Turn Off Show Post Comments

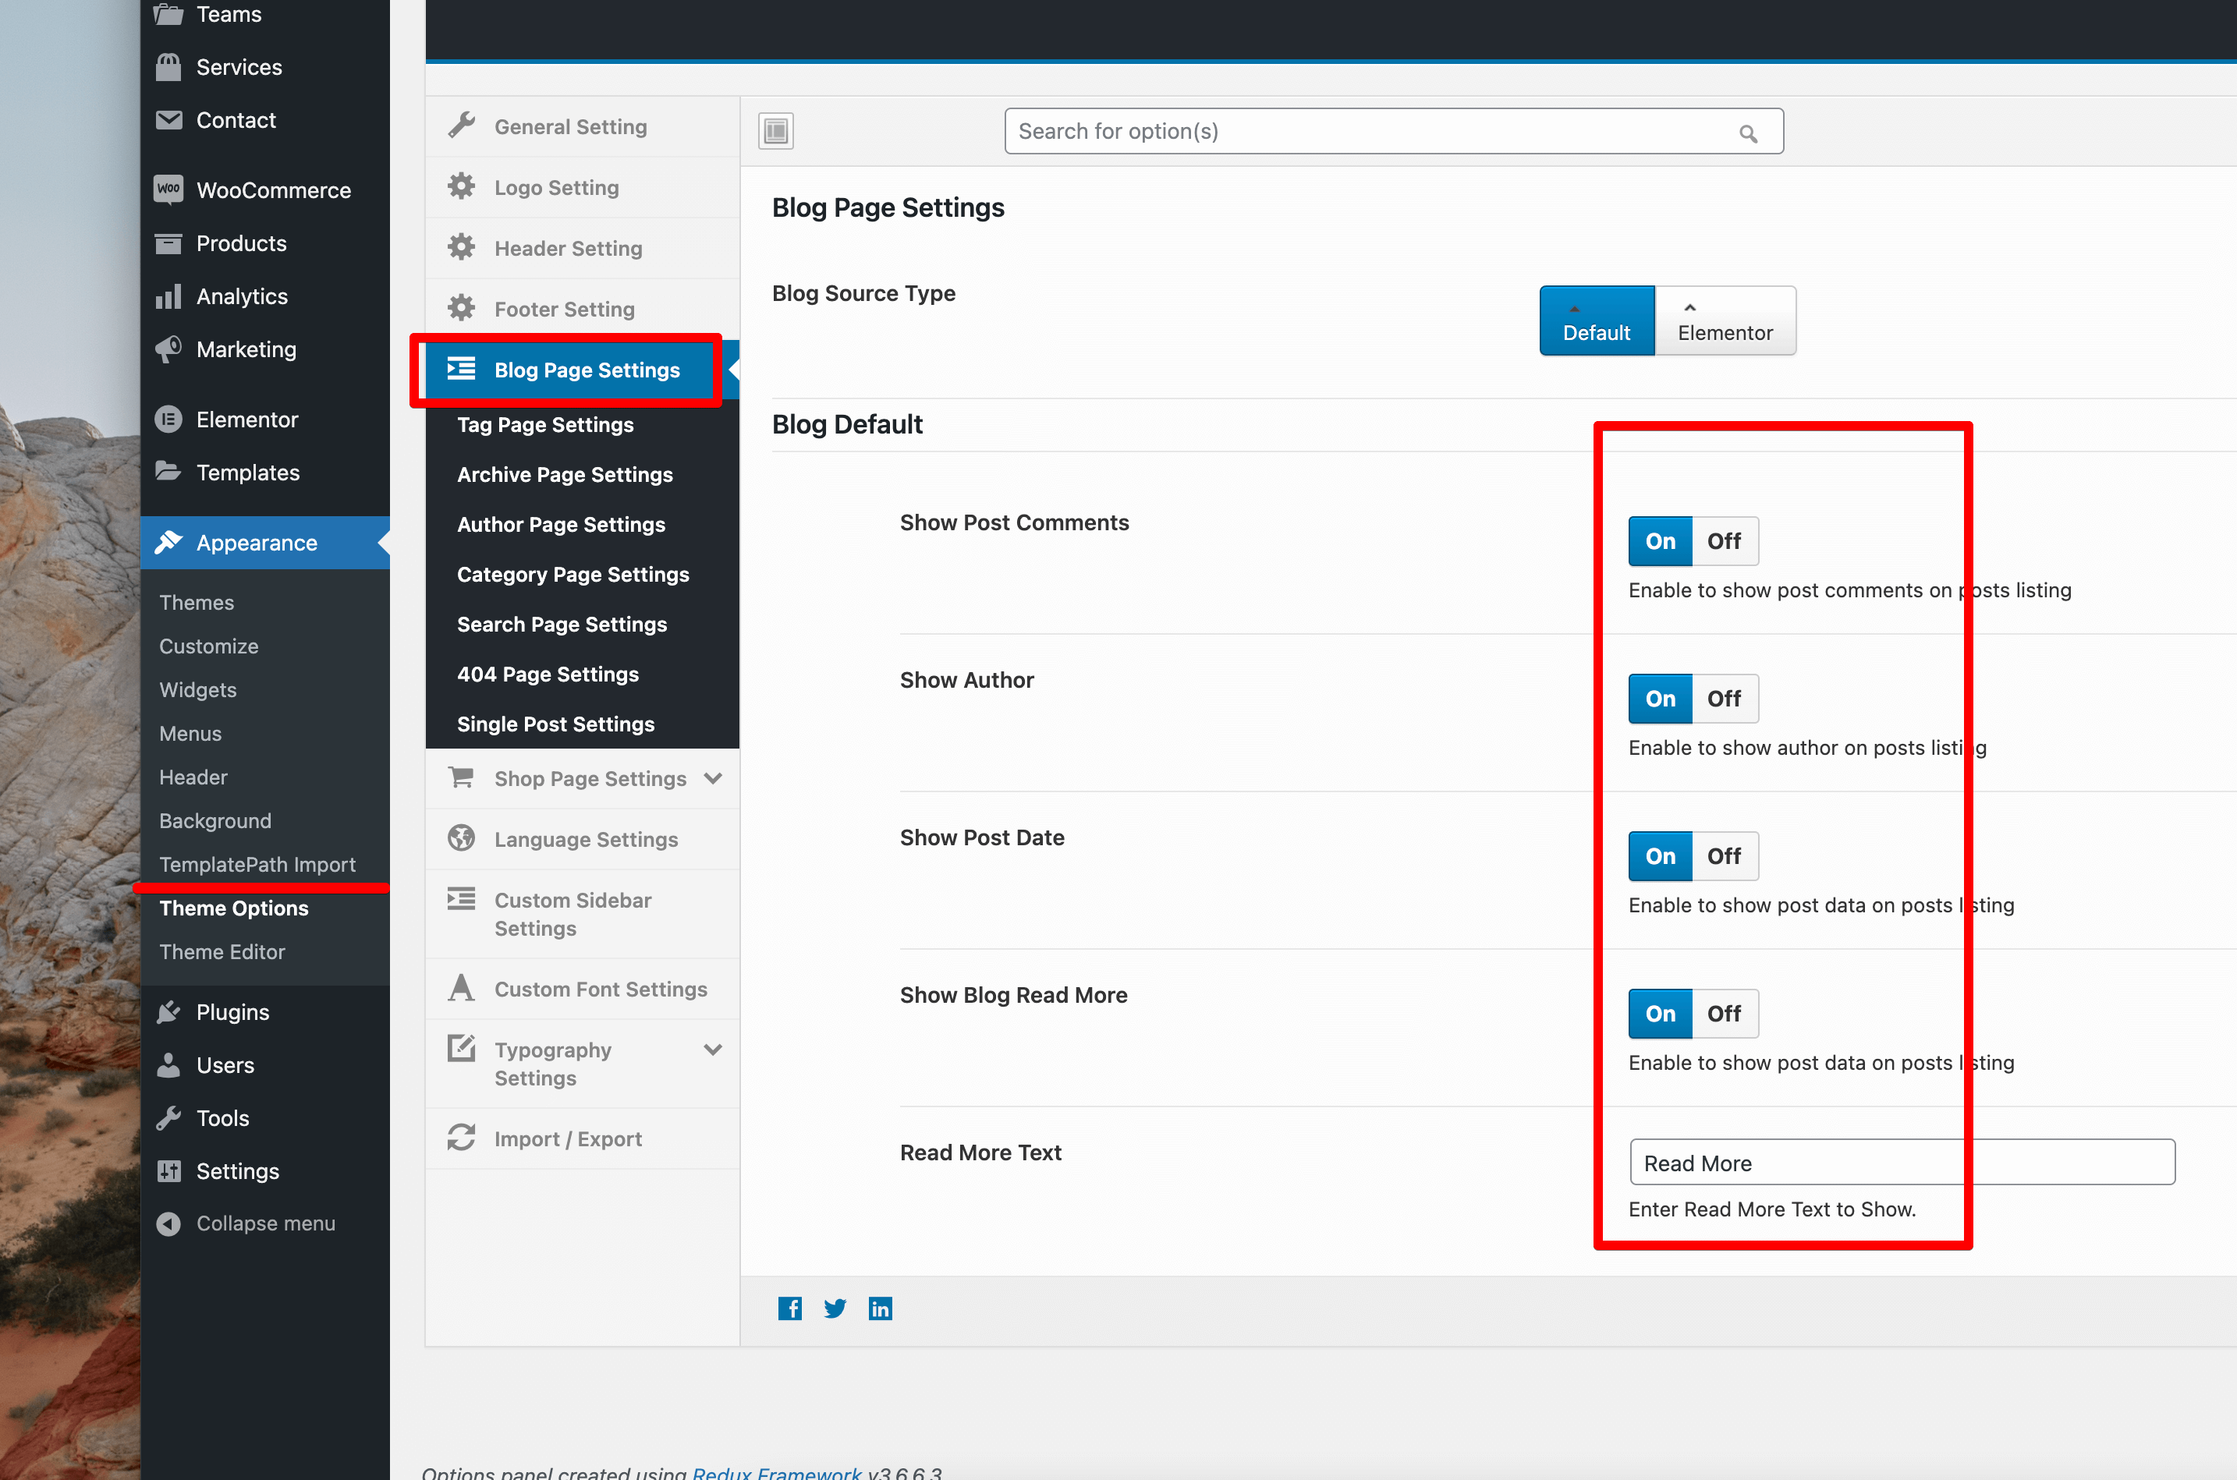[x=1724, y=541]
